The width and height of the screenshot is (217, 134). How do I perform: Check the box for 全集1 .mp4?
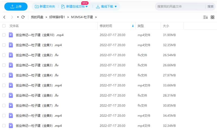(x=4, y=45)
